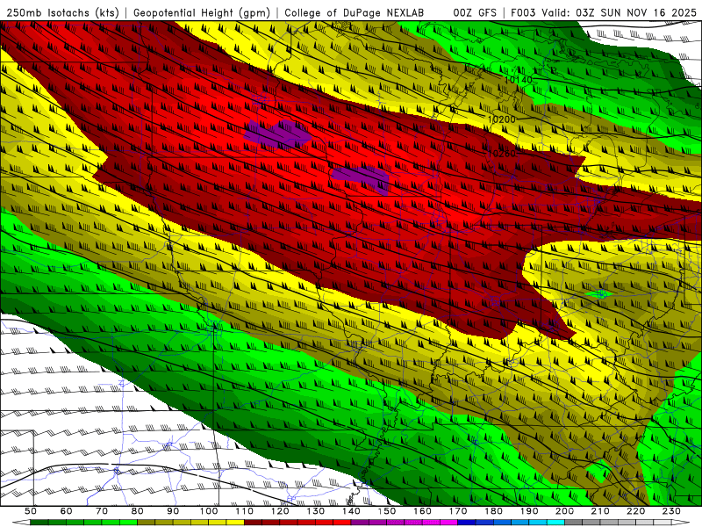Click the color bar label 150

(387, 511)
